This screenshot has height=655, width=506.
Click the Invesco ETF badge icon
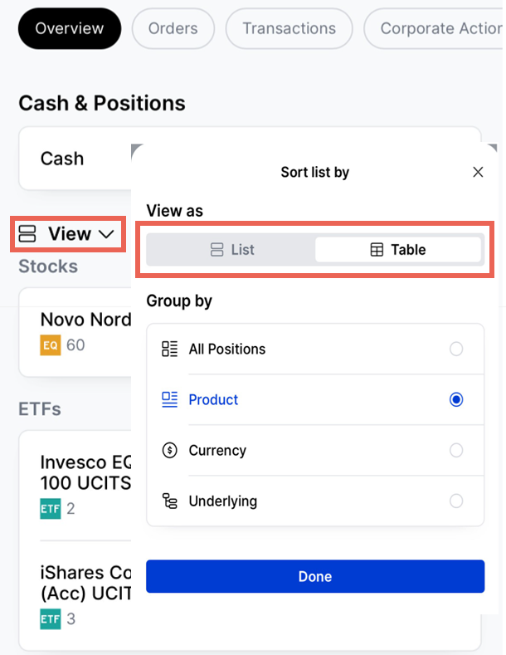pyautogui.click(x=51, y=508)
